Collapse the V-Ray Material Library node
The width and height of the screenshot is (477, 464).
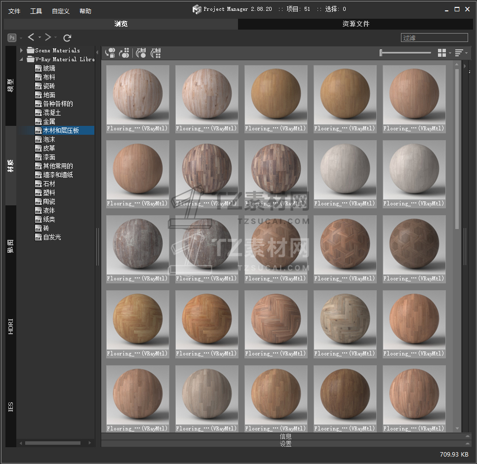coord(22,59)
